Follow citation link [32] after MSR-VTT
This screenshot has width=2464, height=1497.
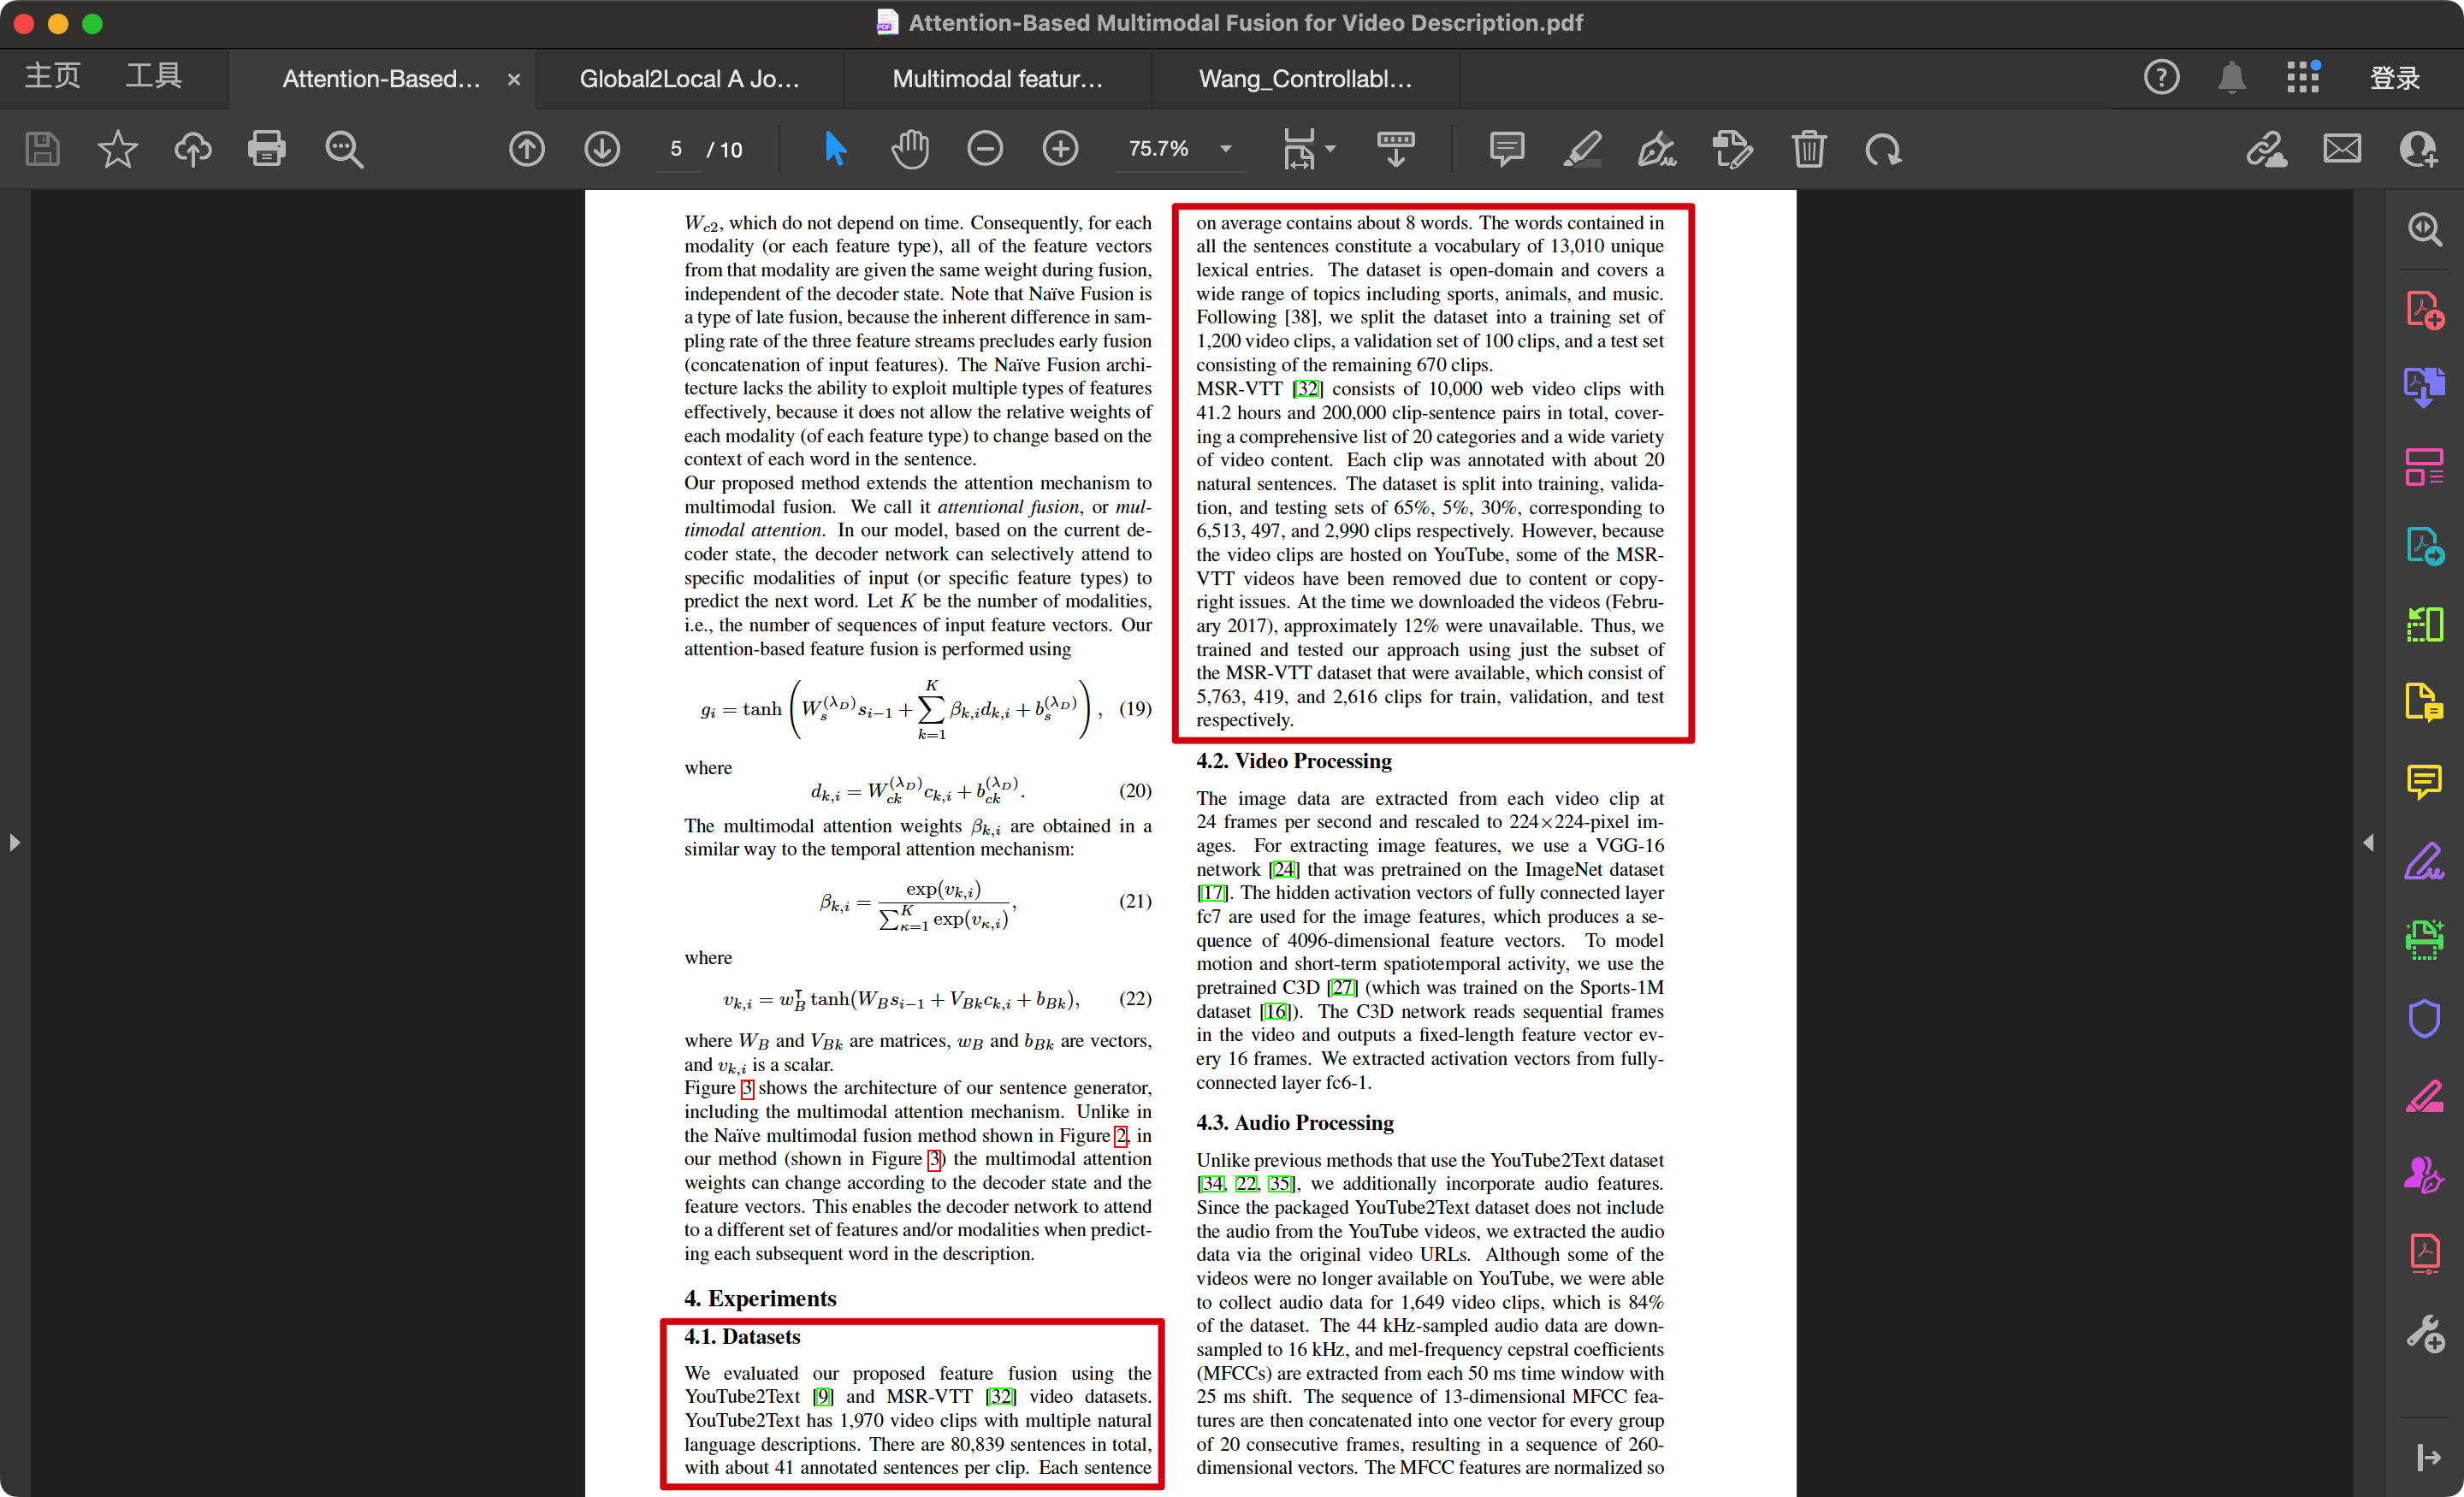coord(1307,389)
